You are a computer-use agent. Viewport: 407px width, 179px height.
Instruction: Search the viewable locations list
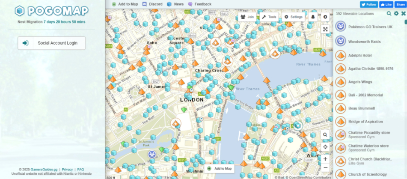389,14
